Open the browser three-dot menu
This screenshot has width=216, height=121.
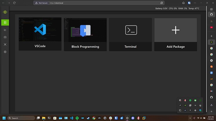click(195, 3)
